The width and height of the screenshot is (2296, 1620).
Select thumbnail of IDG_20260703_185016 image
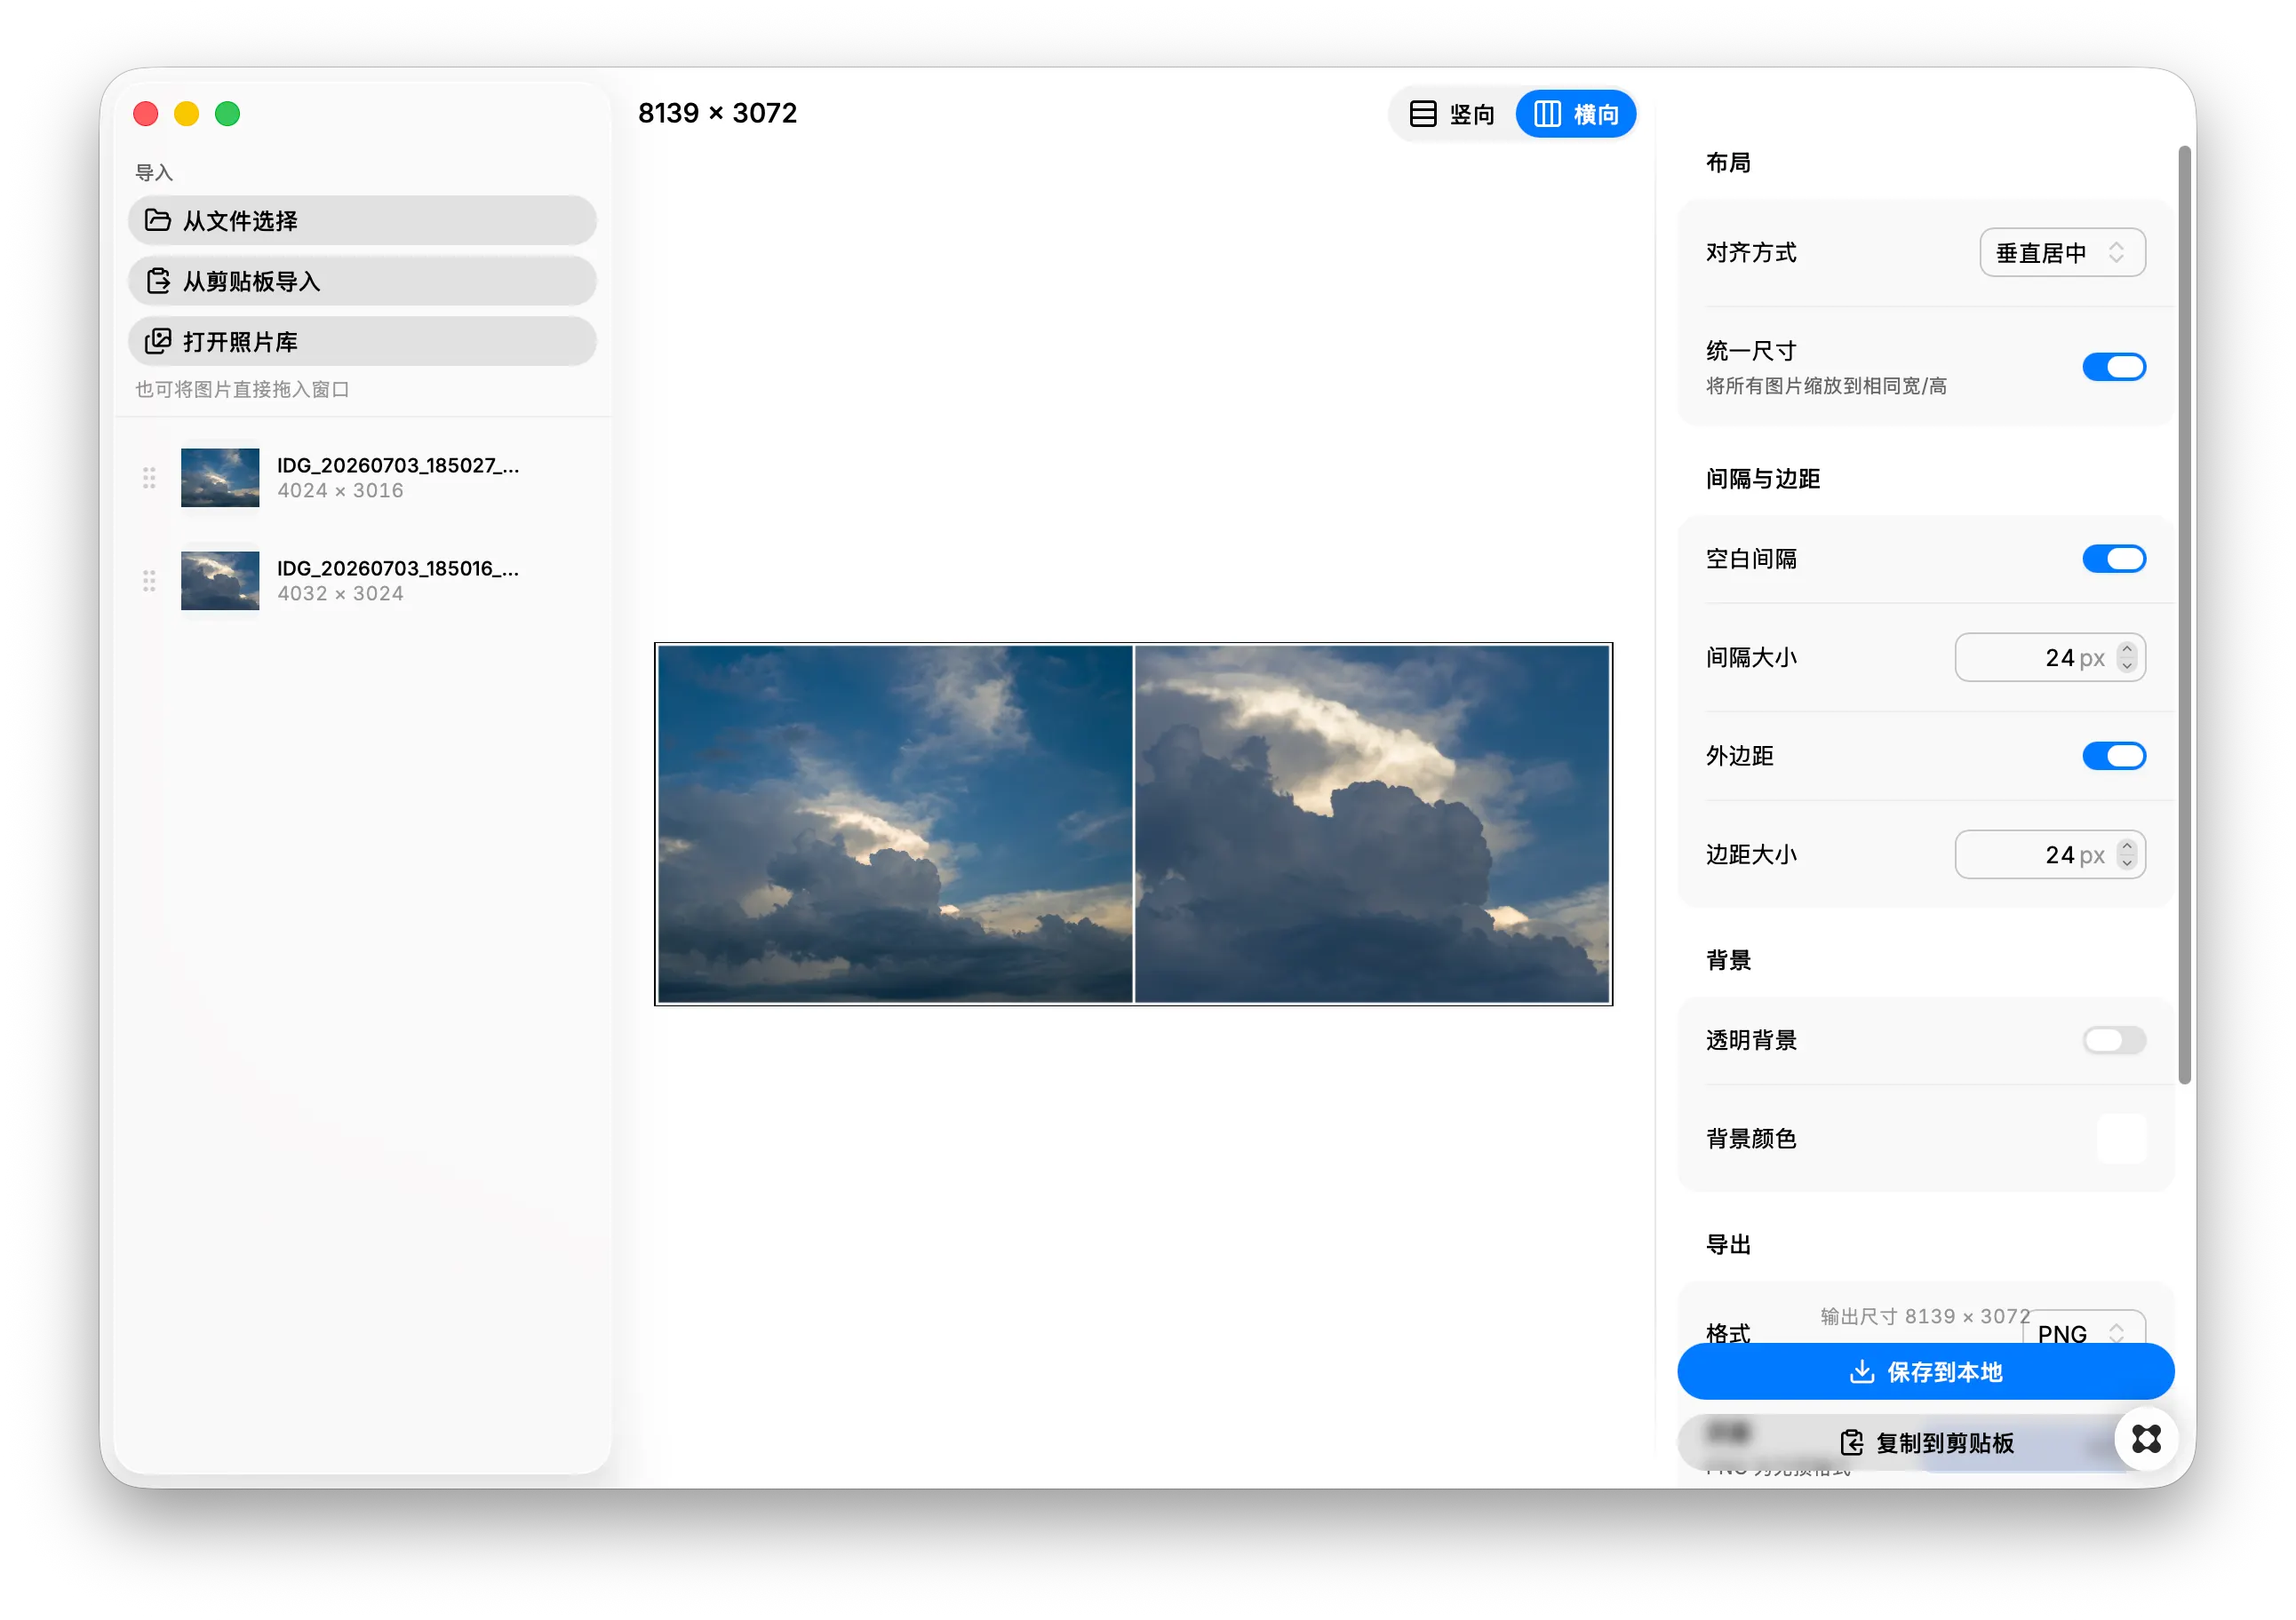[x=220, y=581]
